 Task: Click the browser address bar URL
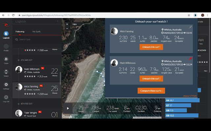pyautogui.click(x=56, y=15)
